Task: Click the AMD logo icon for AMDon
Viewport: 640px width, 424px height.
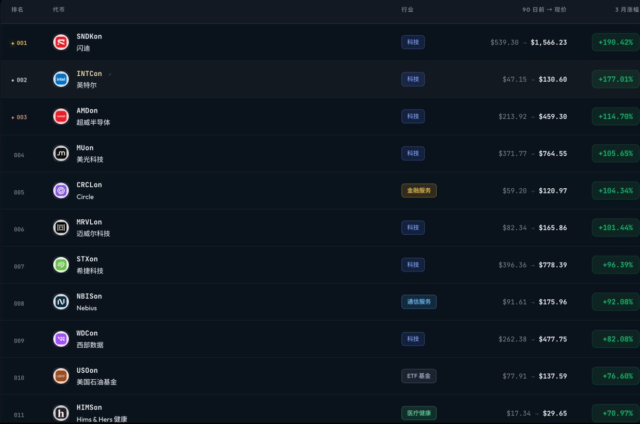Action: click(61, 117)
